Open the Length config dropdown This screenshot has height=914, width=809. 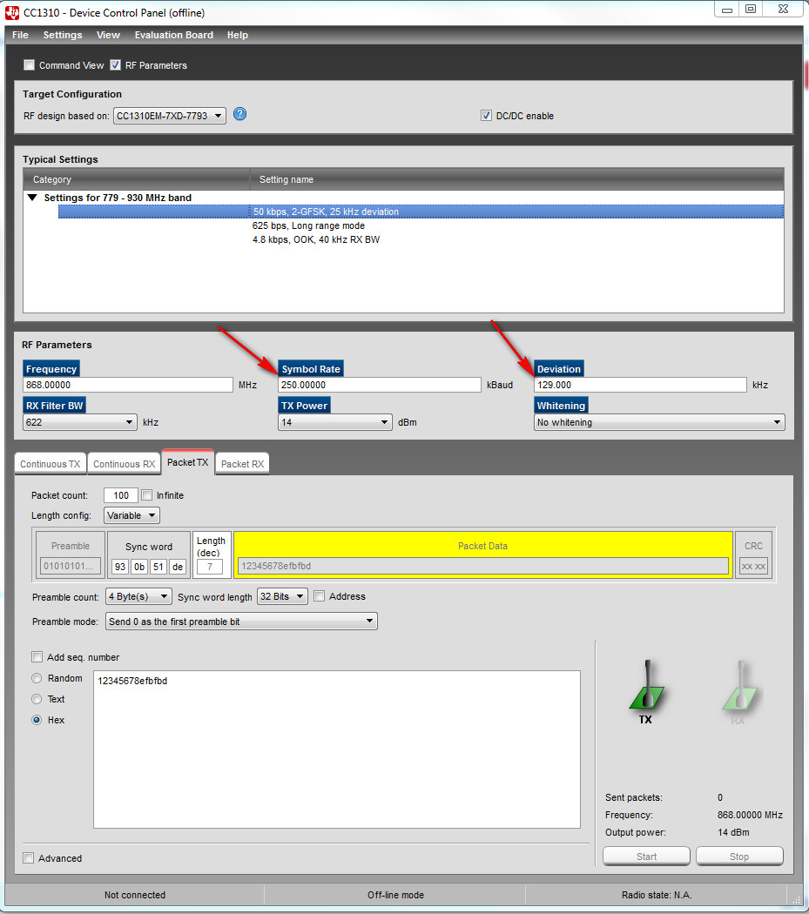click(x=131, y=515)
